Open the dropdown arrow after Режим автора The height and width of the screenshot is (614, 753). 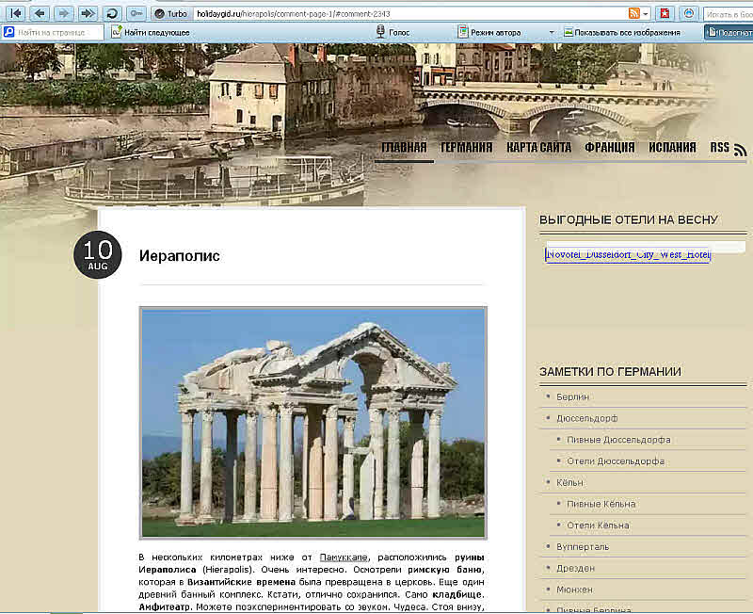tap(552, 32)
